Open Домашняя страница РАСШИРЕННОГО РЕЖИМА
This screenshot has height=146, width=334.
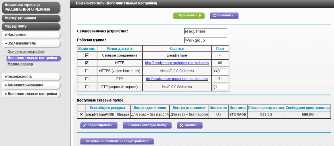point(31,7)
